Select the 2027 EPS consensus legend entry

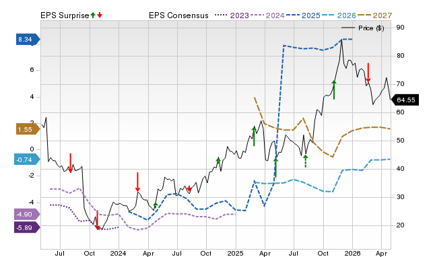[375, 15]
